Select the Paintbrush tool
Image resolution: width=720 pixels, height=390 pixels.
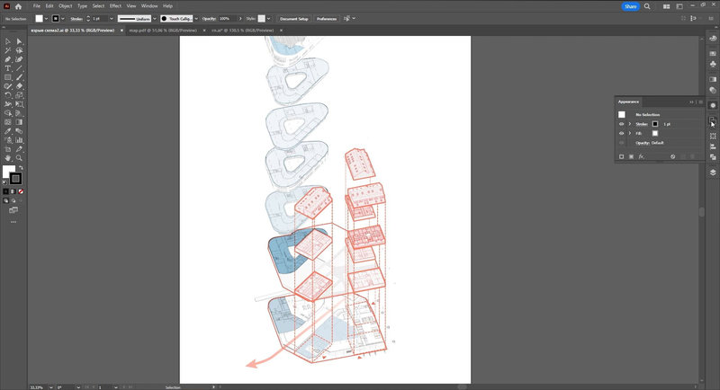pos(19,77)
